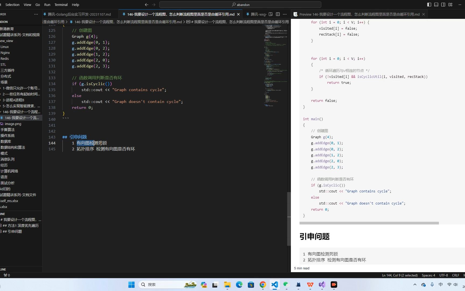The height and width of the screenshot is (291, 465).
Task: Select outline item 方法1 深度优先遍历
Action: coord(21,226)
